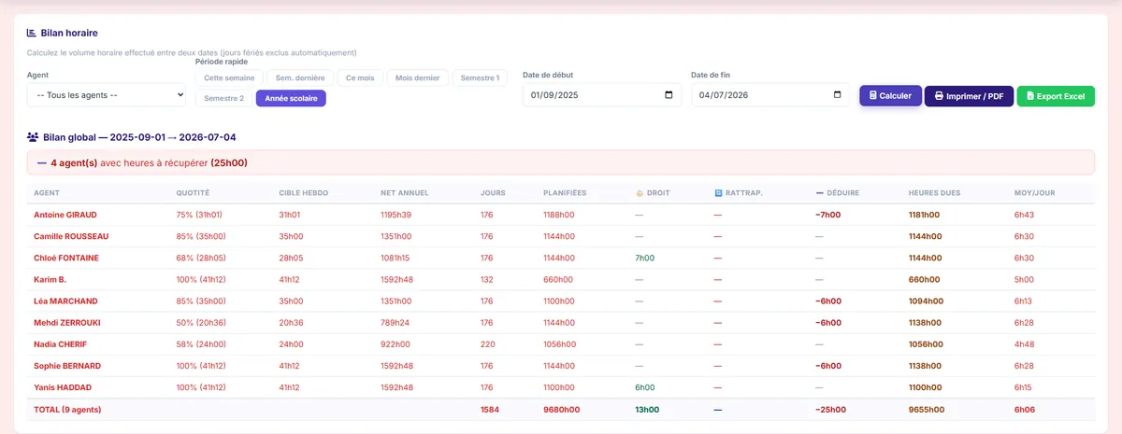Viewport: 1122px width, 434px height.
Task: Click the QUOTITÉ column header
Action: (x=193, y=193)
